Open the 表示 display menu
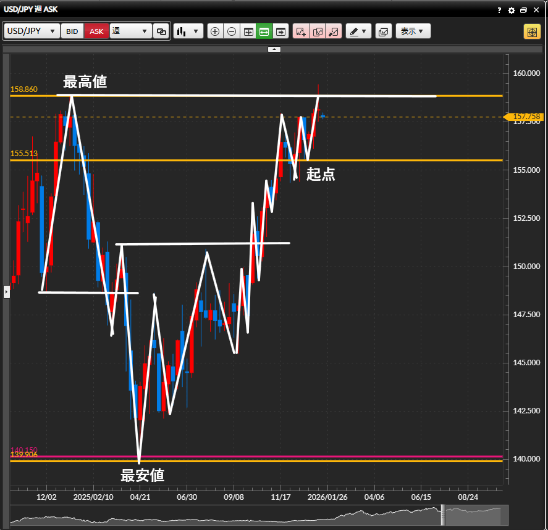 pos(413,31)
